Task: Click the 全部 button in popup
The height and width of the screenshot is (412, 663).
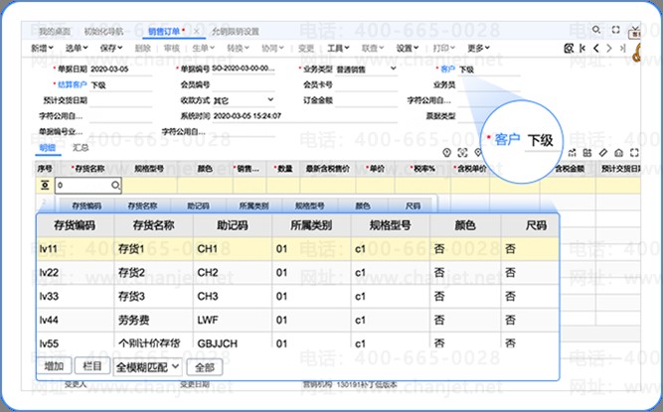Action: 203,366
